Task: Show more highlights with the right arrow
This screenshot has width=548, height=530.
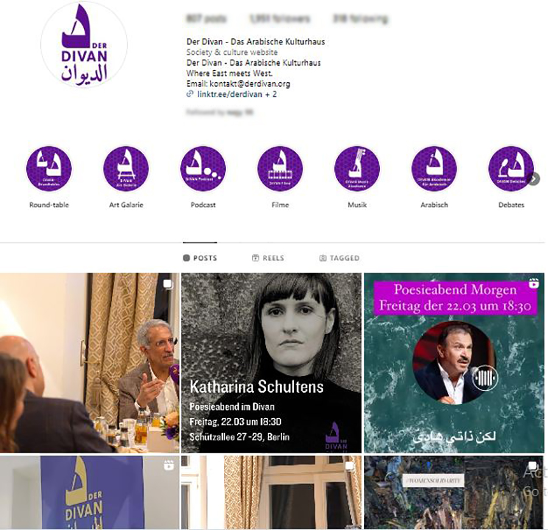Action: click(533, 179)
